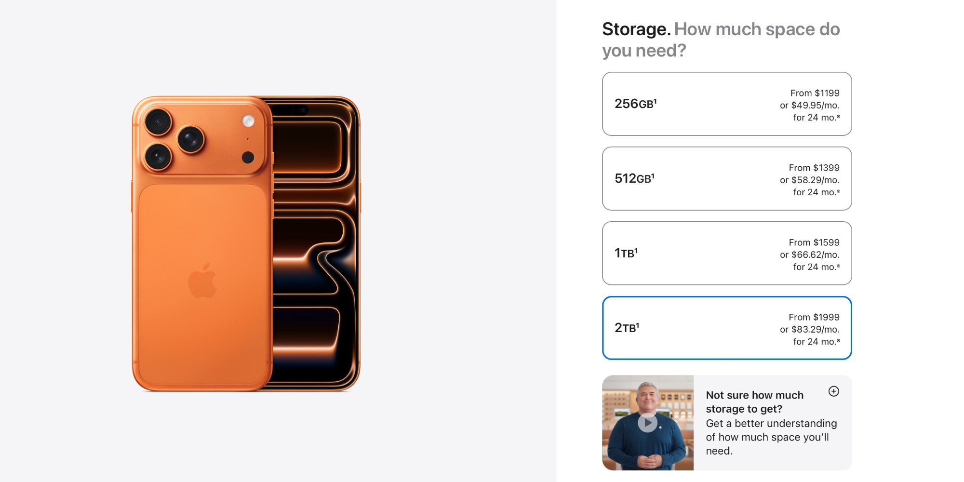Viewport: 964px width, 482px height.
Task: Select the 512GB storage option
Action: coord(726,179)
